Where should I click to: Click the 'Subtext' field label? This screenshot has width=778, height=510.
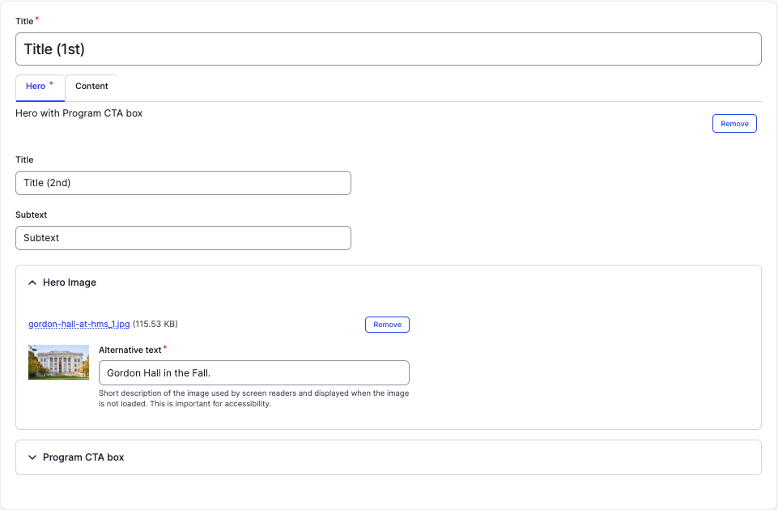coord(32,215)
